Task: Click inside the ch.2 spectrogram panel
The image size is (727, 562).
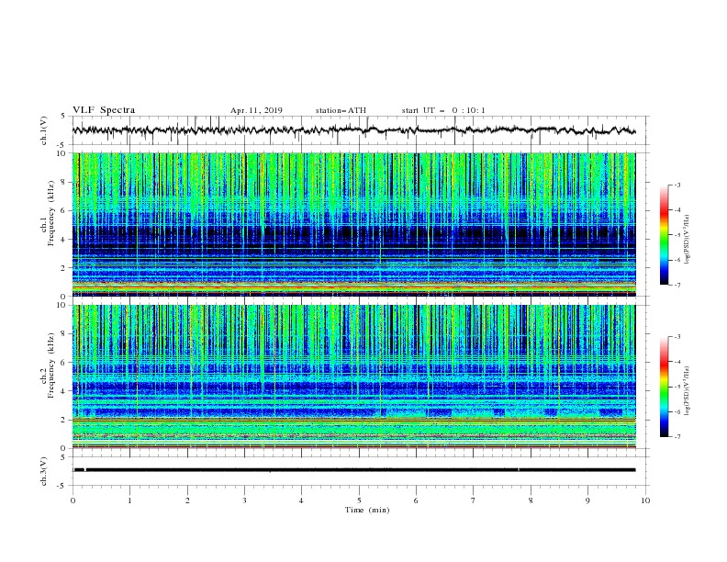Action: point(353,377)
